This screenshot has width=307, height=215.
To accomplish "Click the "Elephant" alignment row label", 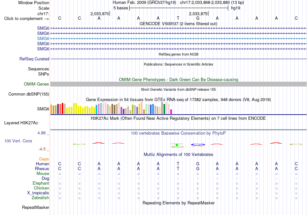I will click(41, 183).
